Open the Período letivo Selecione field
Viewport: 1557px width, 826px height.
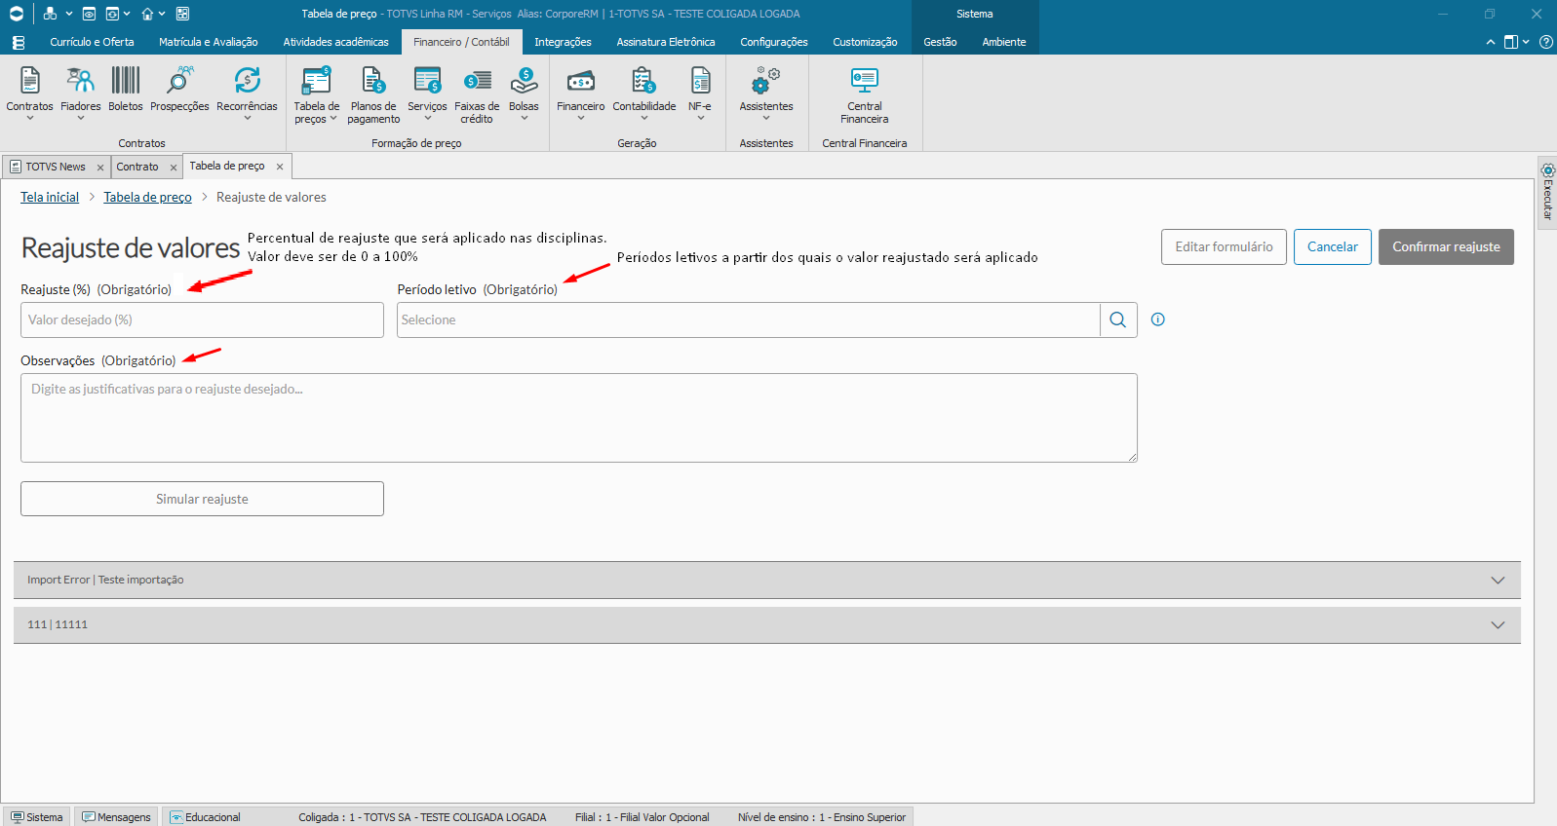[749, 319]
